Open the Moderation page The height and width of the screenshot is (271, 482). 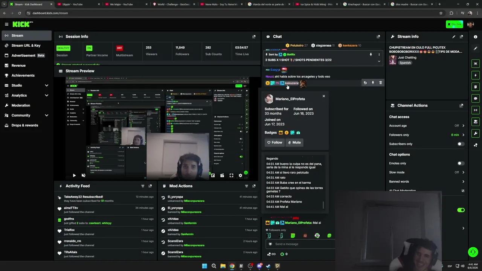tap(26, 105)
